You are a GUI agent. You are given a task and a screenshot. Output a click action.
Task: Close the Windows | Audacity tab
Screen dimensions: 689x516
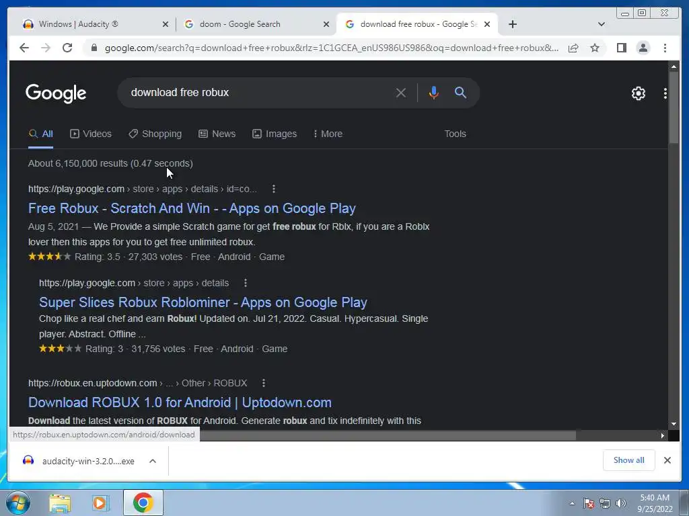pos(166,24)
